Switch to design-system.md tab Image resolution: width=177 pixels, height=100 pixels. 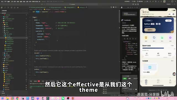click(x=55, y=7)
